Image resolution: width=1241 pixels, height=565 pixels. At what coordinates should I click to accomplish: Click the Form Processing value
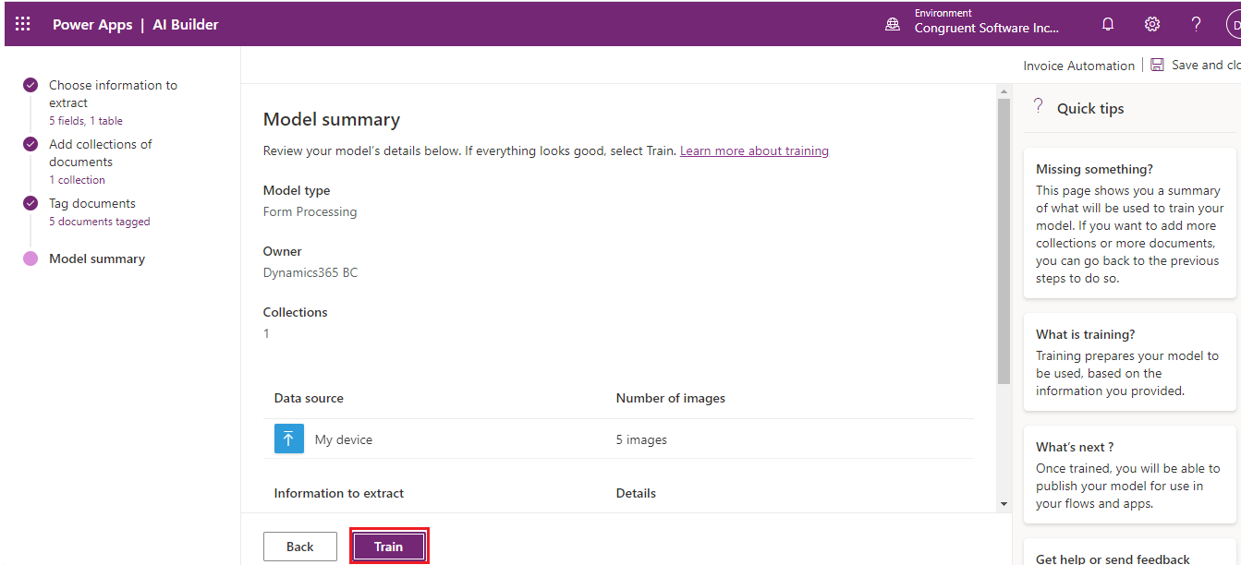(x=310, y=211)
